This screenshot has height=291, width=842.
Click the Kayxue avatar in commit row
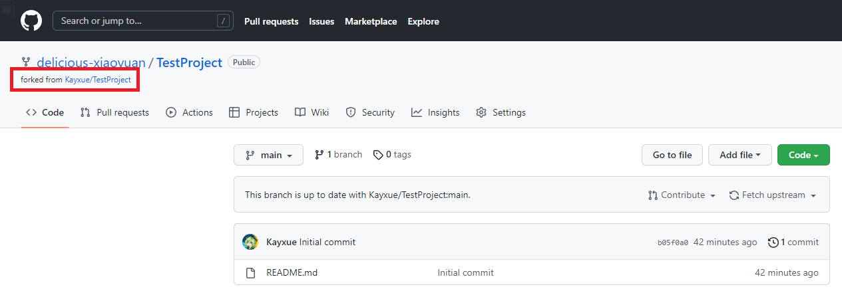click(250, 242)
